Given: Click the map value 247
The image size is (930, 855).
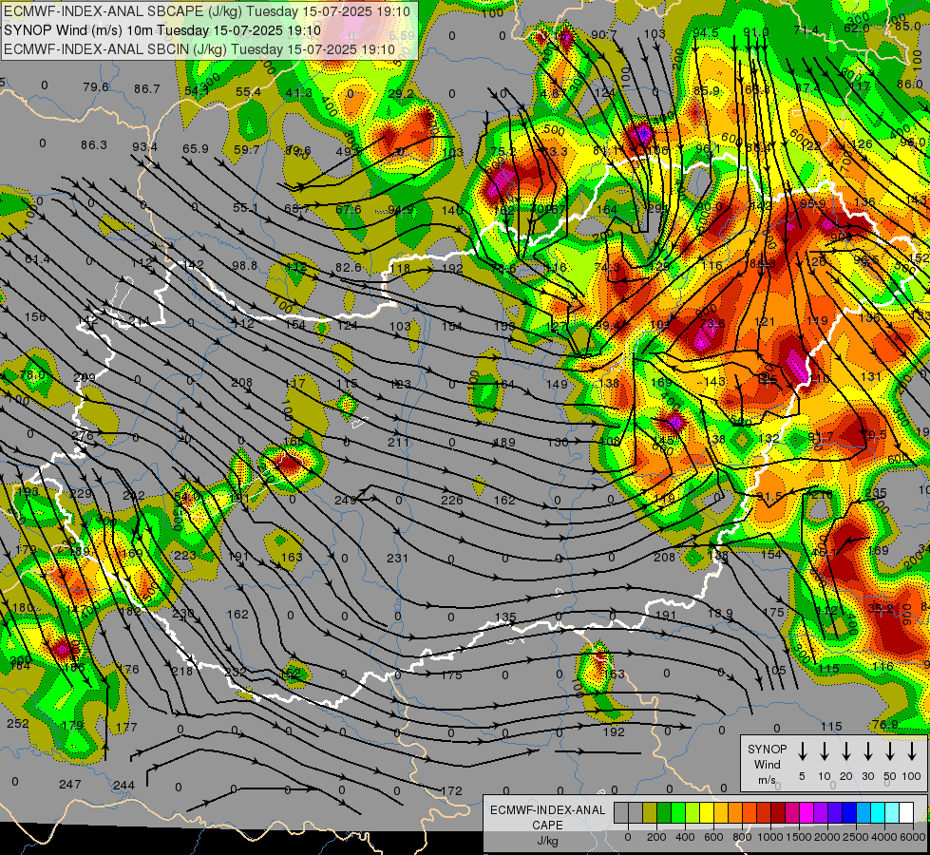Looking at the screenshot, I should 70,785.
